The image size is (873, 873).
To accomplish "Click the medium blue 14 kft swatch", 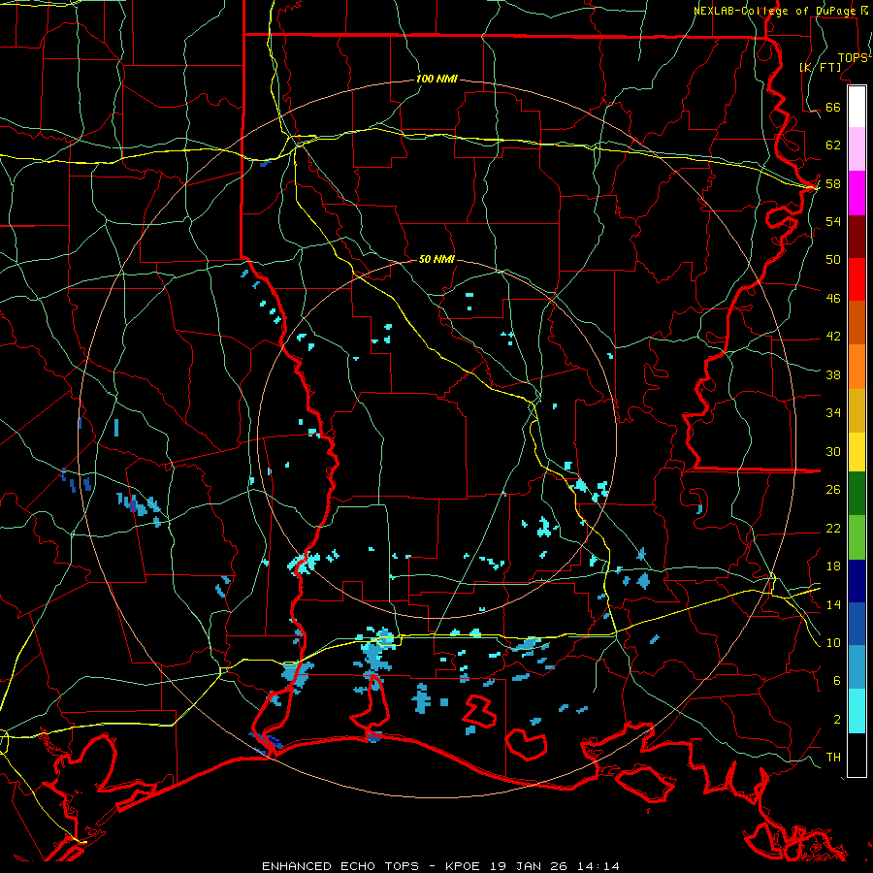I will click(x=857, y=624).
